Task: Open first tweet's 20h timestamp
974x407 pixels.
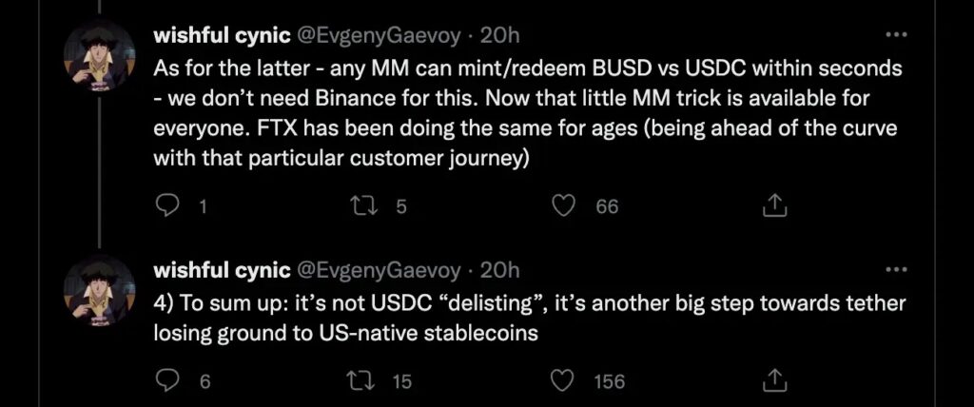Action: pos(499,36)
